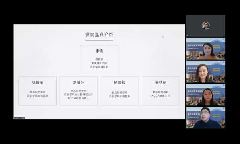This screenshot has width=240, height=144.
Task: Select the name label on the glasses-wearing man's video tile
Action: tap(189, 127)
